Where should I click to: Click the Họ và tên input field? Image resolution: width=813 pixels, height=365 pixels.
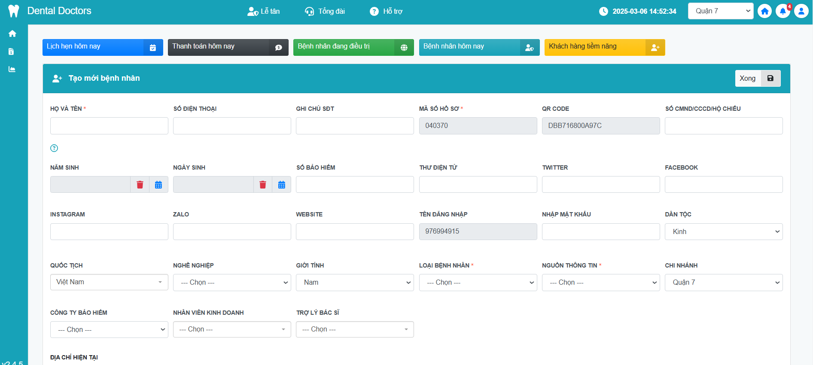coord(109,126)
